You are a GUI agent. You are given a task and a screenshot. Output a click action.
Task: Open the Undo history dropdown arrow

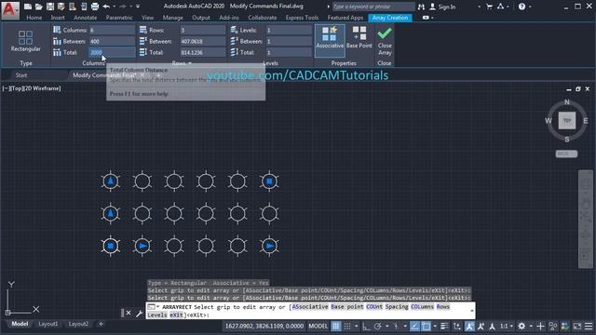114,7
